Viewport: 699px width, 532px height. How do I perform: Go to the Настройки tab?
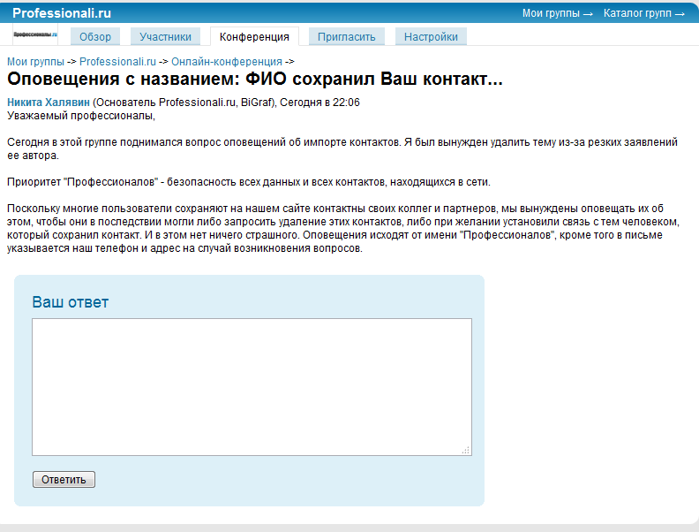point(431,37)
